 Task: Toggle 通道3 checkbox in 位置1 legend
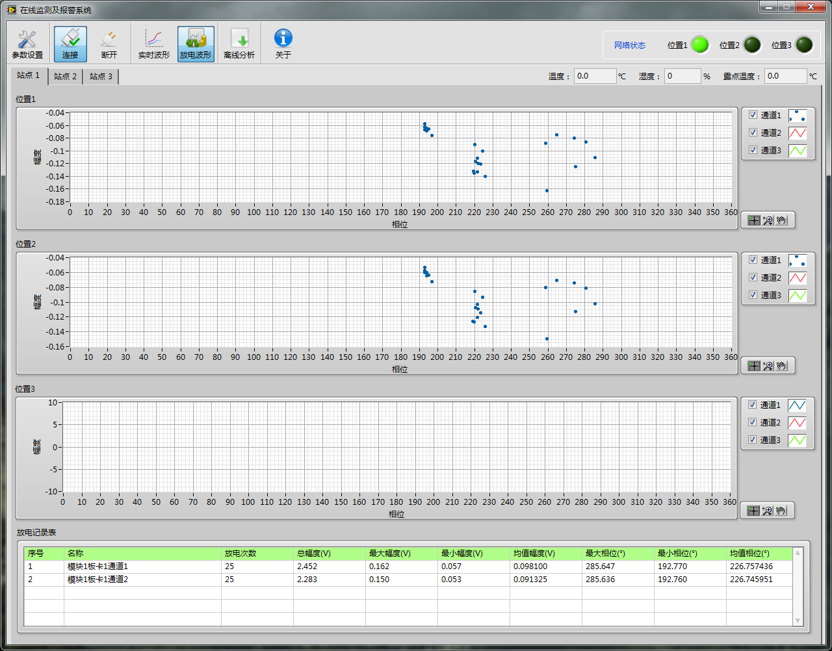(x=753, y=150)
